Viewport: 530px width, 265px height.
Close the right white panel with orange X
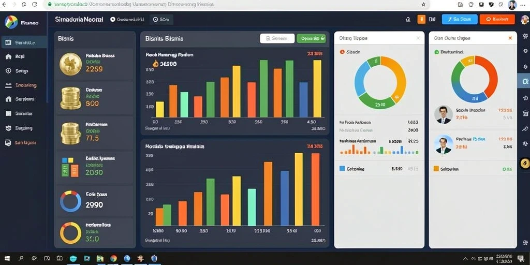pyautogui.click(x=510, y=38)
